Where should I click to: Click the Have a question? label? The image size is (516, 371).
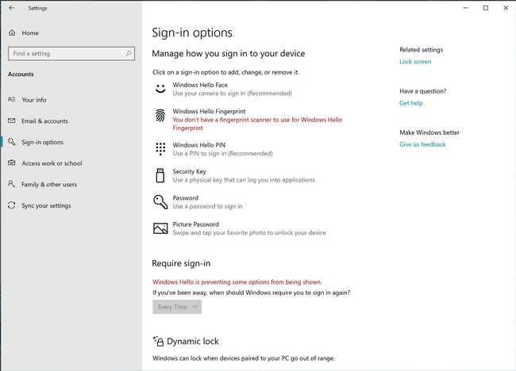tap(423, 91)
